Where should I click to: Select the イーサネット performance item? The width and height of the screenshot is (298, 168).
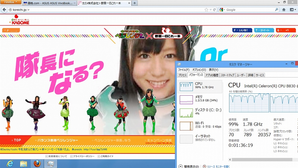(200, 139)
